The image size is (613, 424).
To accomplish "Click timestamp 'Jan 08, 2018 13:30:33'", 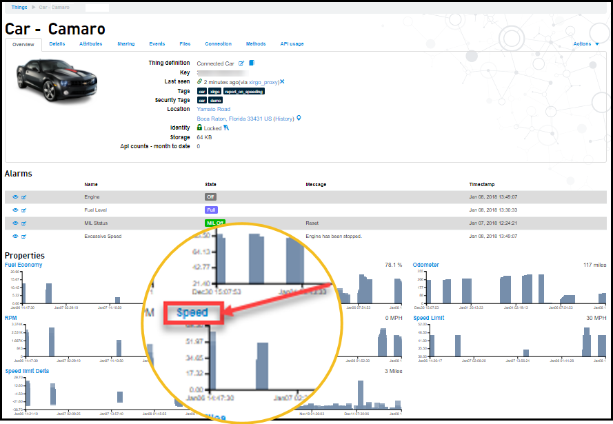I will click(x=493, y=210).
